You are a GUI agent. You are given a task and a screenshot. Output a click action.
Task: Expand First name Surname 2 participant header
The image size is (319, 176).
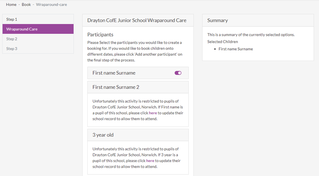tap(138, 87)
